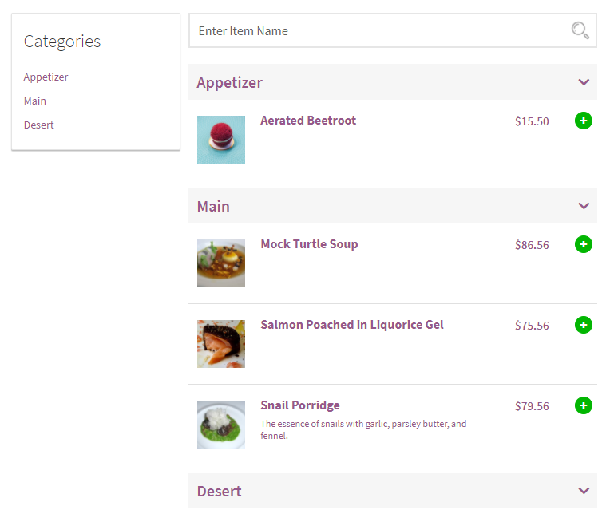
Task: Click the Snail Porridge photo thumbnail
Action: [x=221, y=425]
